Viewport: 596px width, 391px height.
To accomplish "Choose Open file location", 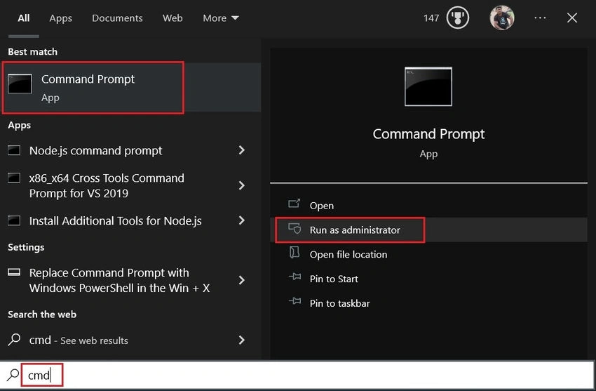I will pos(428,254).
